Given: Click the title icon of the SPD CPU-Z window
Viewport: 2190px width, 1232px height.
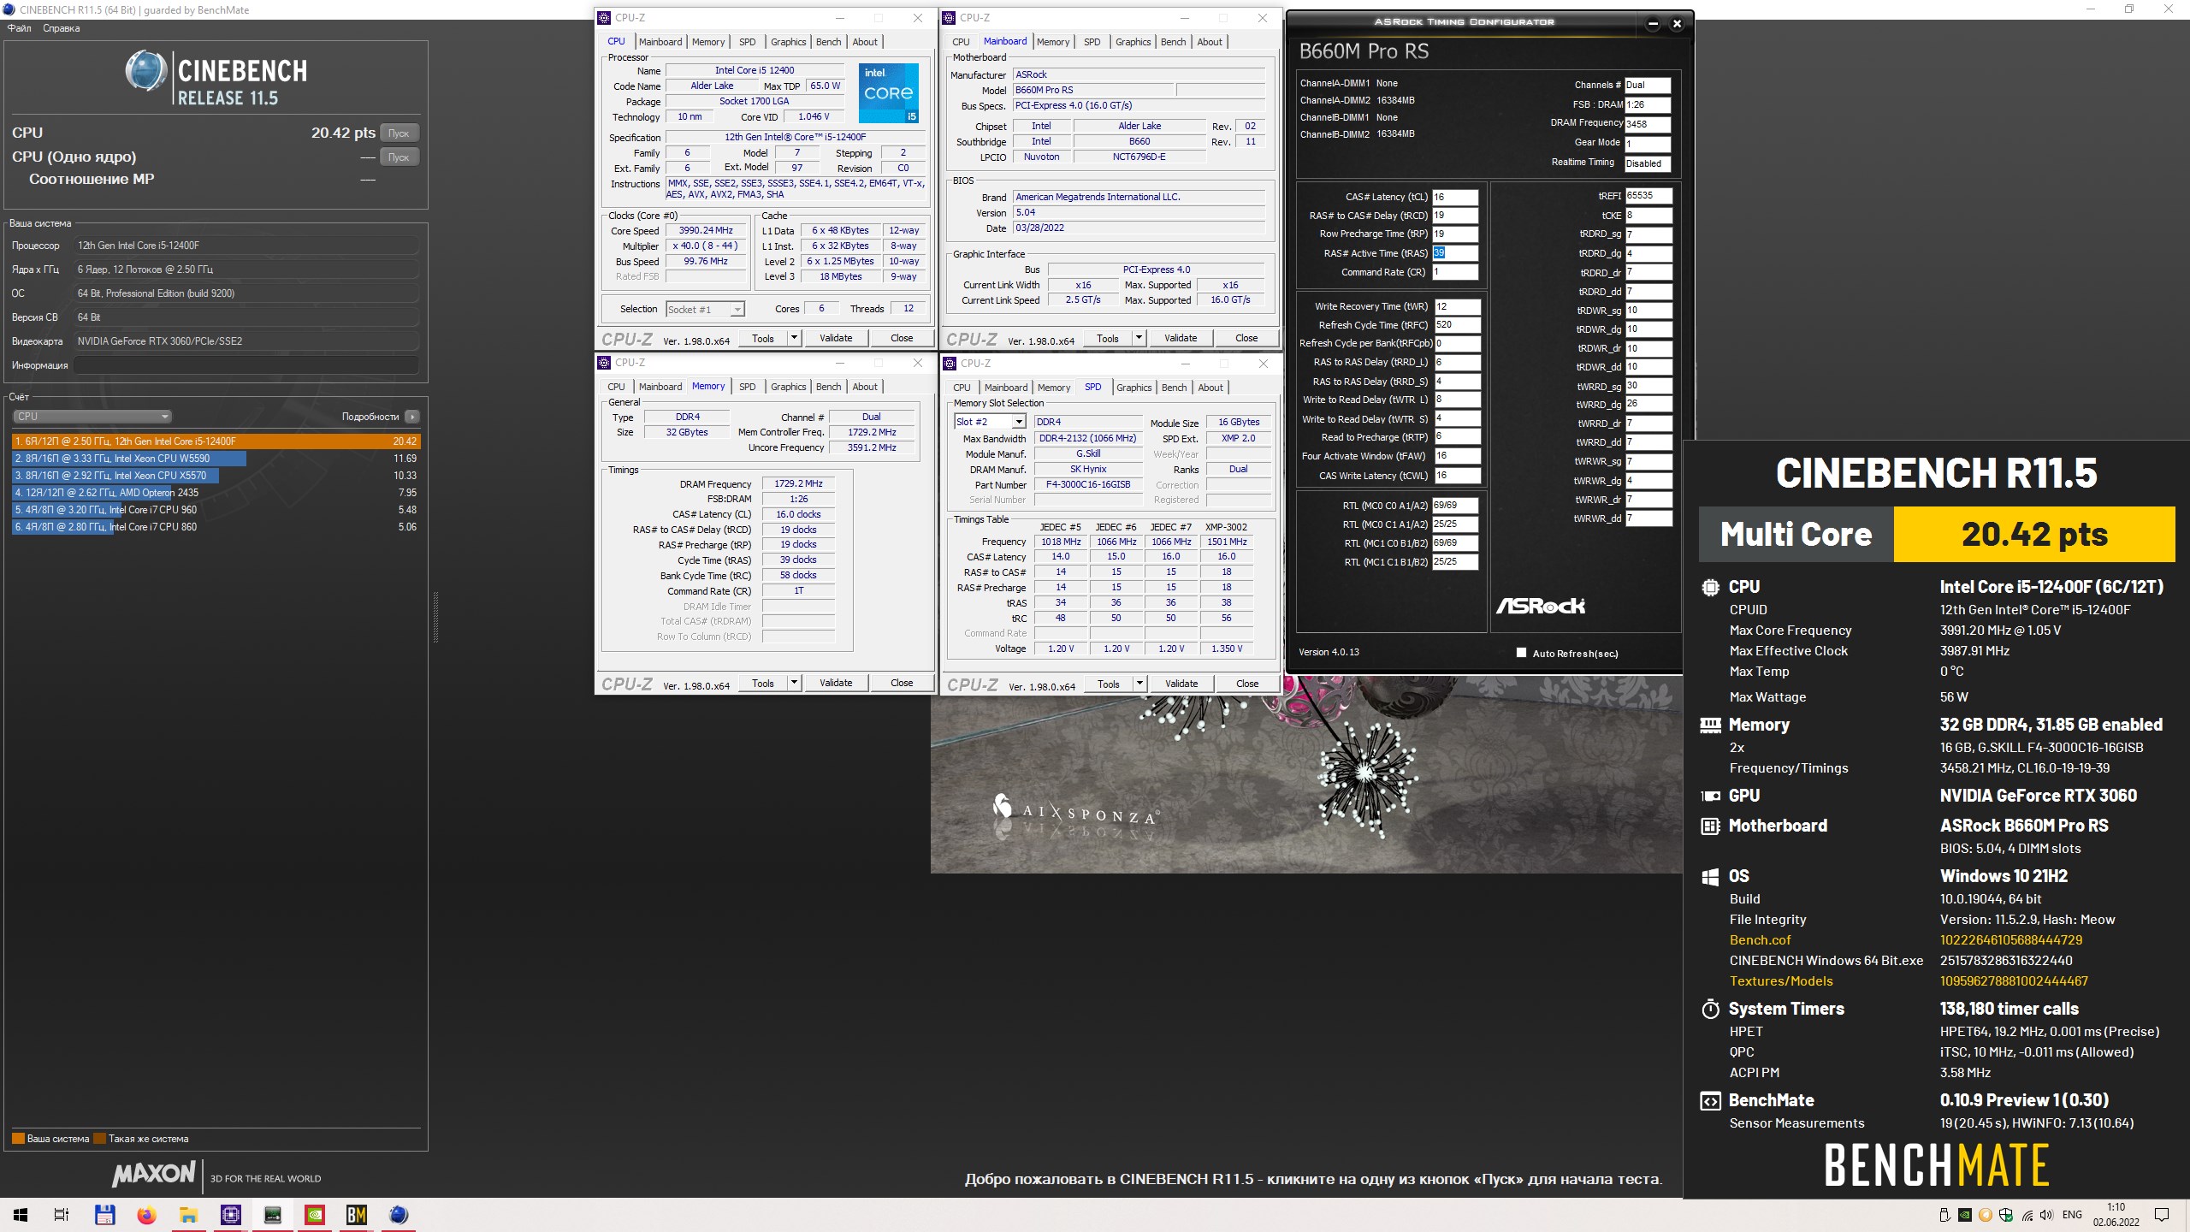Looking at the screenshot, I should tap(950, 363).
